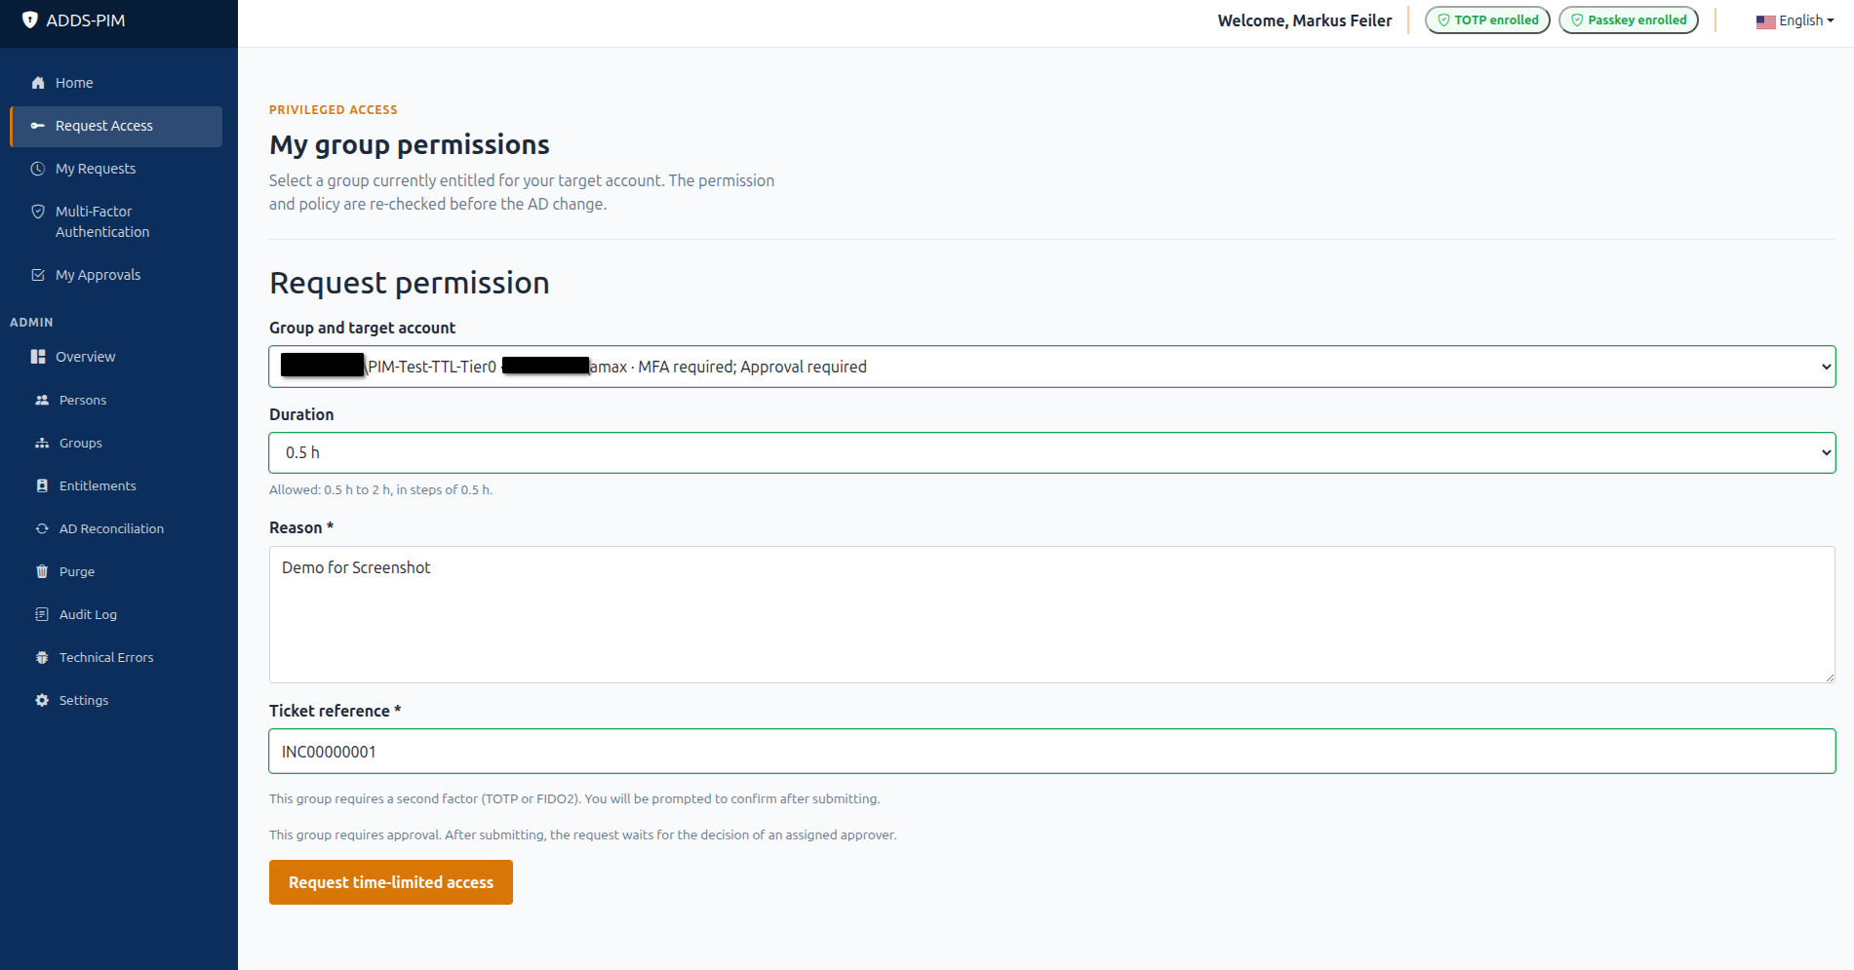The width and height of the screenshot is (1854, 970).
Task: Click the Reason textarea resize handle
Action: [1830, 677]
